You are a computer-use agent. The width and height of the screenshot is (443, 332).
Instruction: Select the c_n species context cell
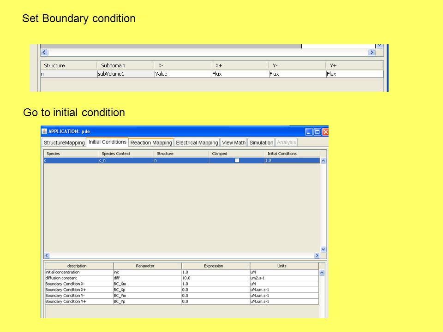[x=126, y=160]
